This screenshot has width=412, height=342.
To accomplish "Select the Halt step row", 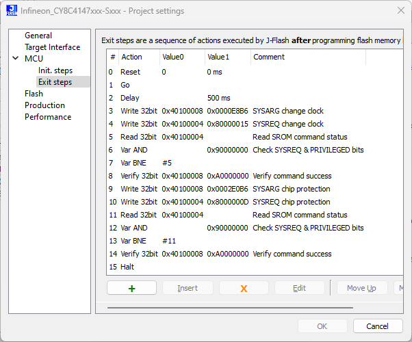I will [127, 267].
